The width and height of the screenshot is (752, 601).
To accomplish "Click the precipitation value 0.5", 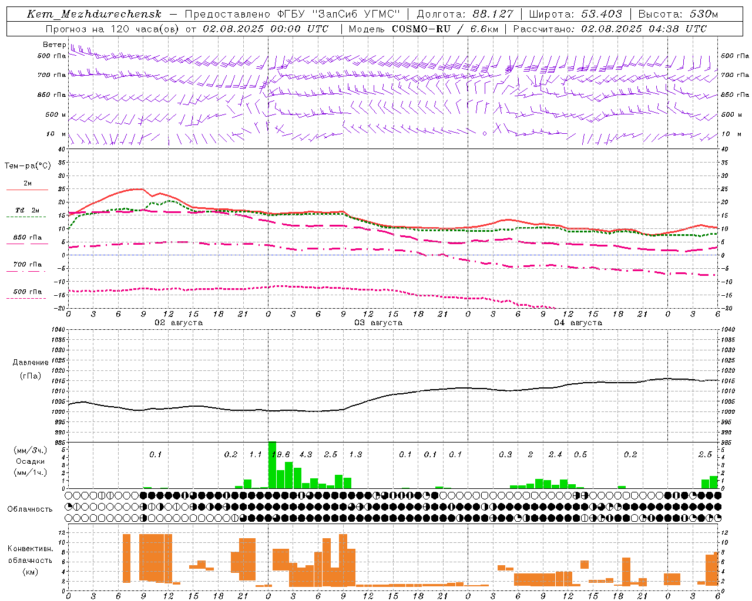I will click(580, 455).
